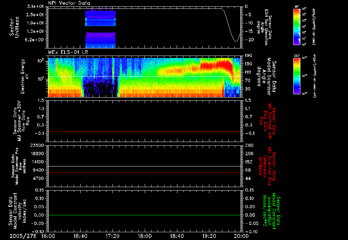Viewport: 348px width, 240px height.
Task: Click the white horizontal line in ELS spectrogram
Action: (144, 77)
